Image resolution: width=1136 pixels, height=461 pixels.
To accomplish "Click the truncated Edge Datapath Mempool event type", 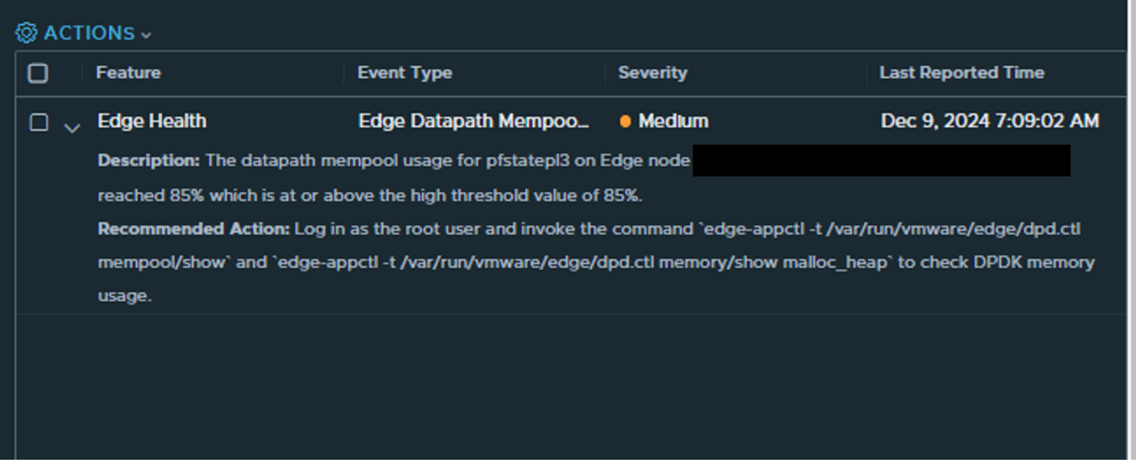I will tap(474, 121).
